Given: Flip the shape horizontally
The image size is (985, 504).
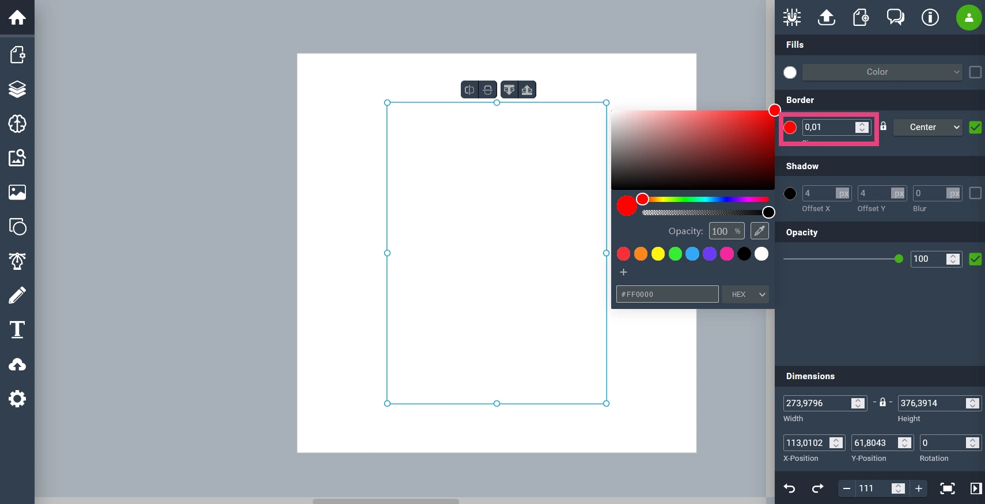Looking at the screenshot, I should pos(469,90).
